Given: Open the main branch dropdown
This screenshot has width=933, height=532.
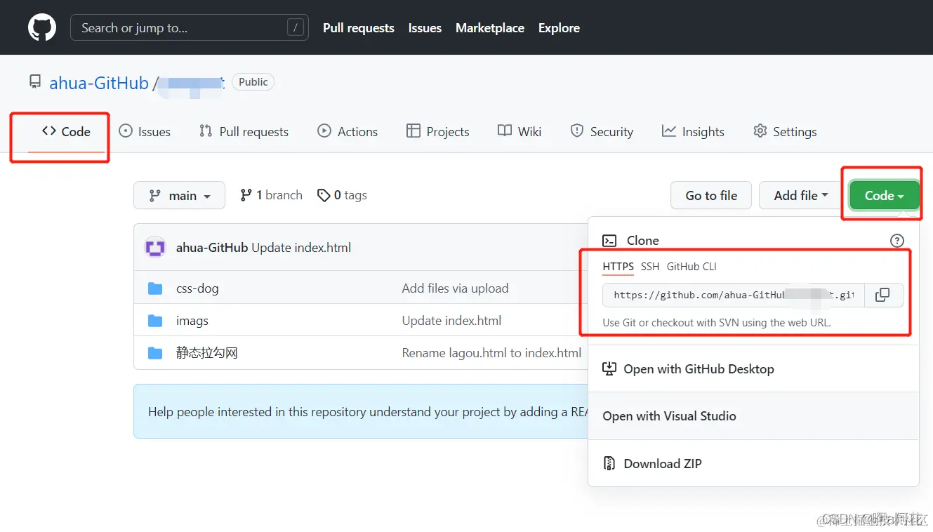Looking at the screenshot, I should pyautogui.click(x=179, y=195).
